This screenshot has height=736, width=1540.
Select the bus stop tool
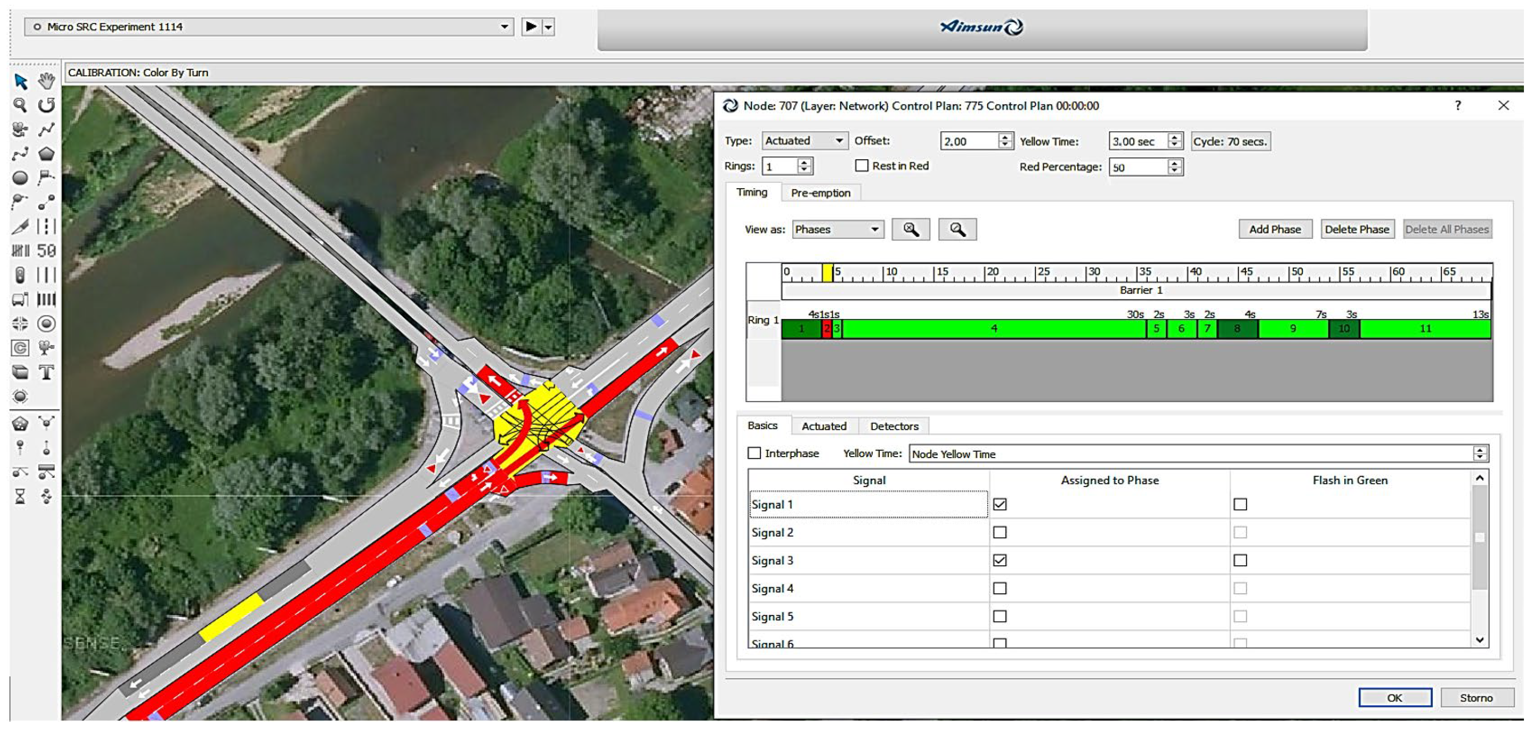click(x=20, y=300)
